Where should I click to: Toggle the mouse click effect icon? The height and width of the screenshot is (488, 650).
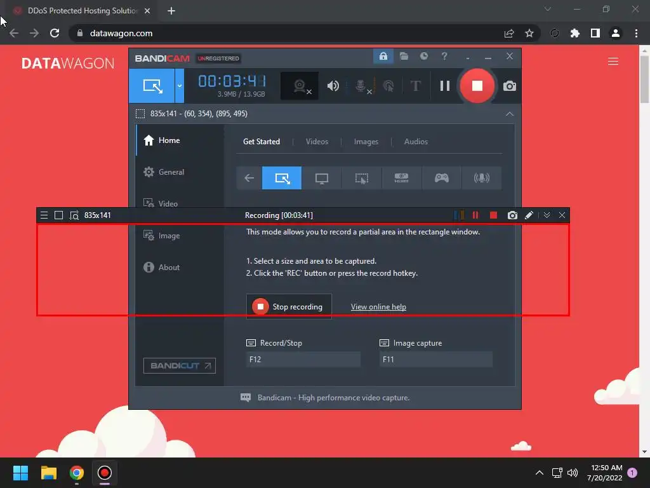(388, 86)
